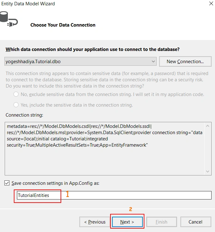The image size is (215, 232).
Task: Go back with the Previous button
Action: 95,222
